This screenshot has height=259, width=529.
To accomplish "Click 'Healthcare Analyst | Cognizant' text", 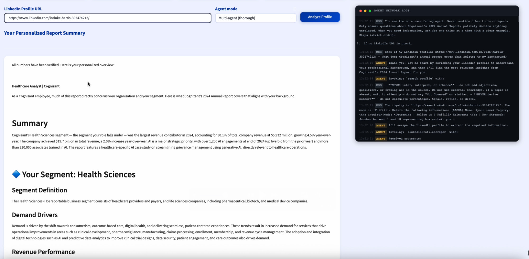I will [x=36, y=86].
